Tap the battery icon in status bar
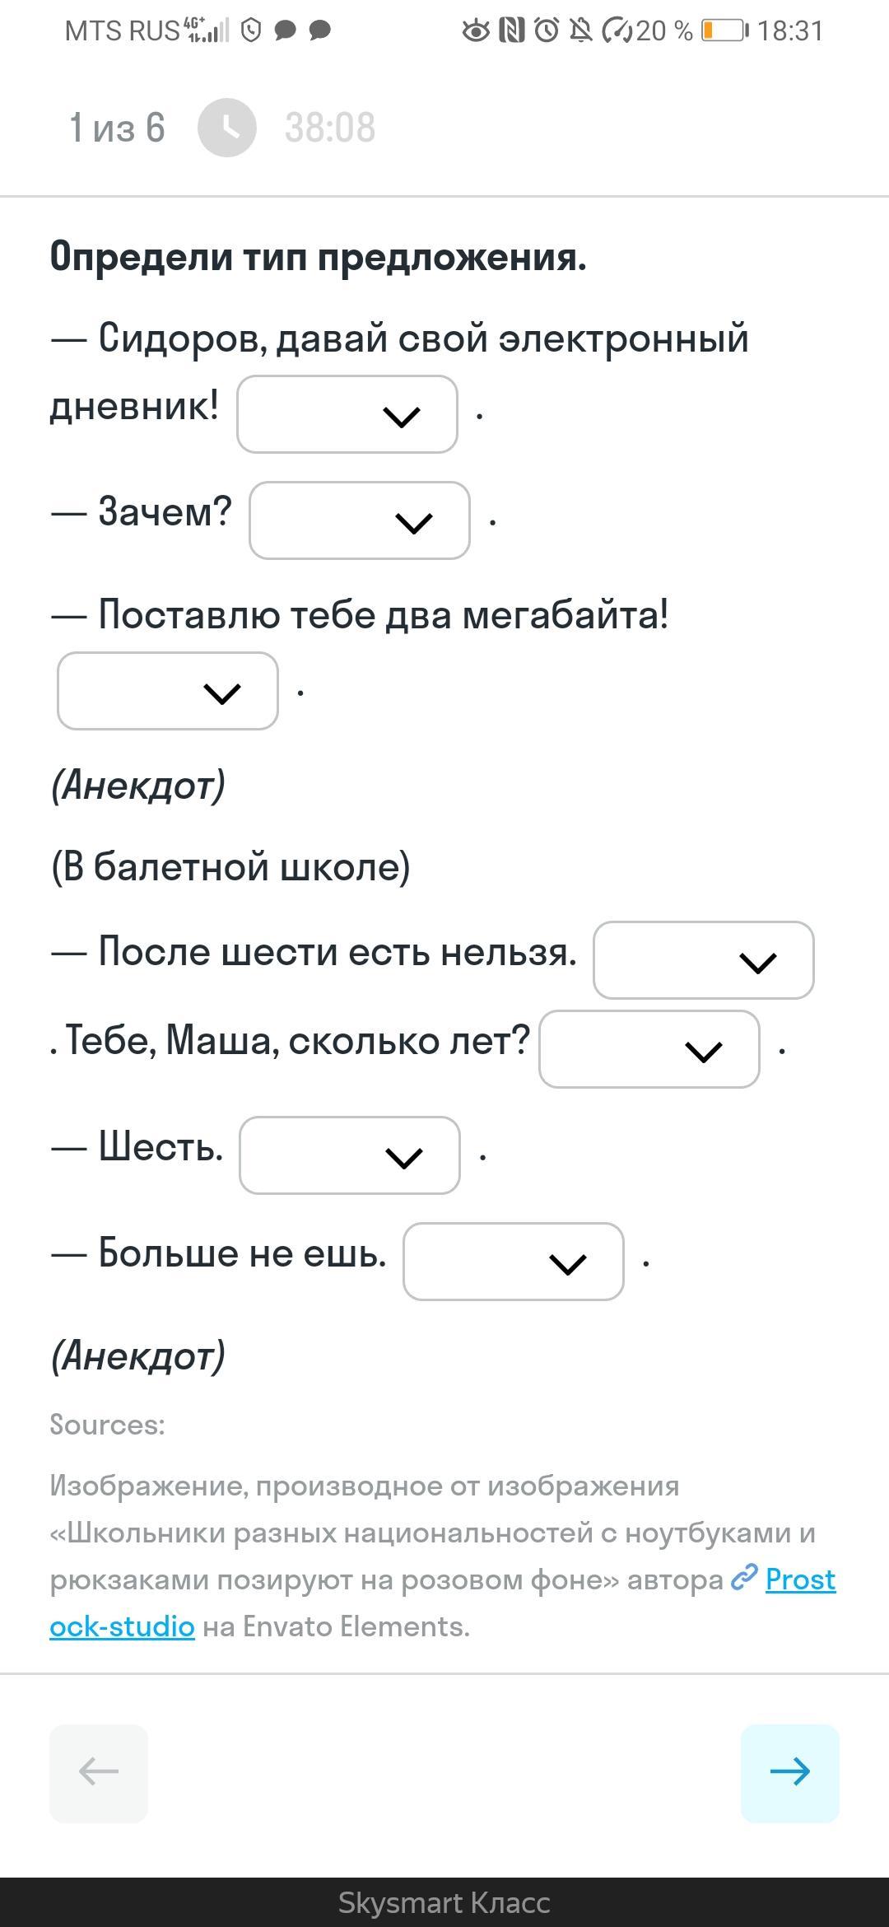 click(724, 31)
